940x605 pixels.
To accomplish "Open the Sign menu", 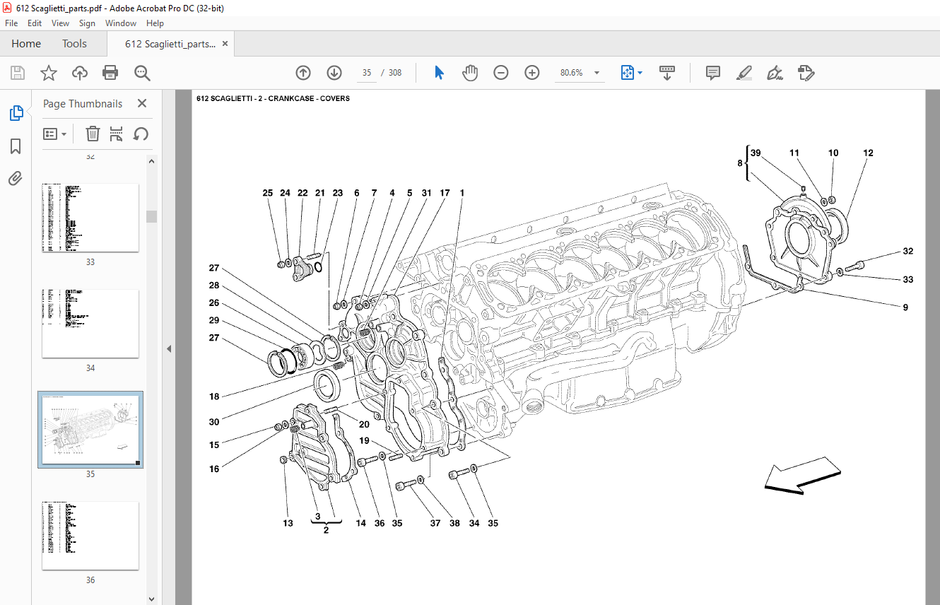I will pos(87,23).
